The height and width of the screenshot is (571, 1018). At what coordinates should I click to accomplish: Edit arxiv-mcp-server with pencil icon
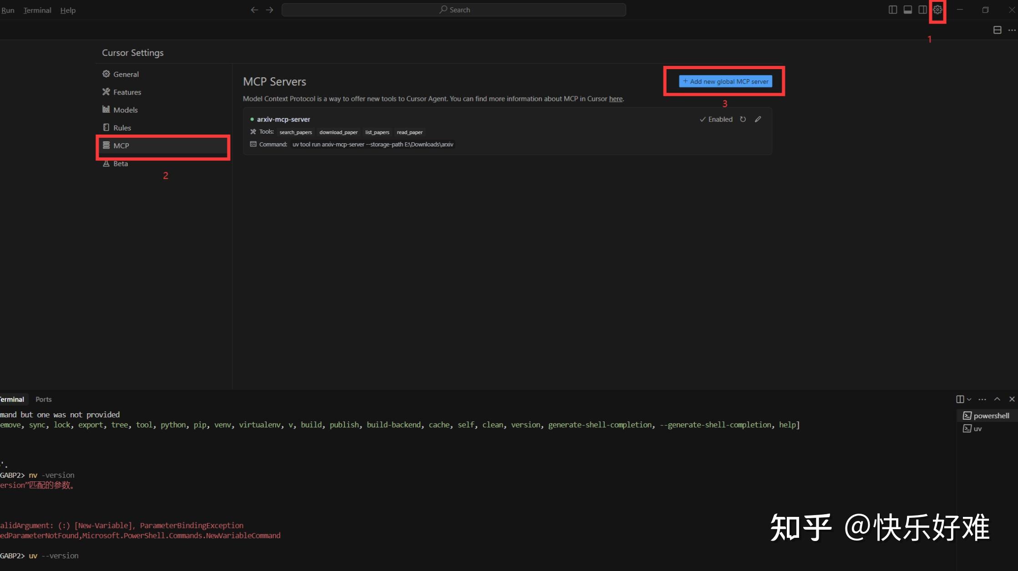[758, 119]
